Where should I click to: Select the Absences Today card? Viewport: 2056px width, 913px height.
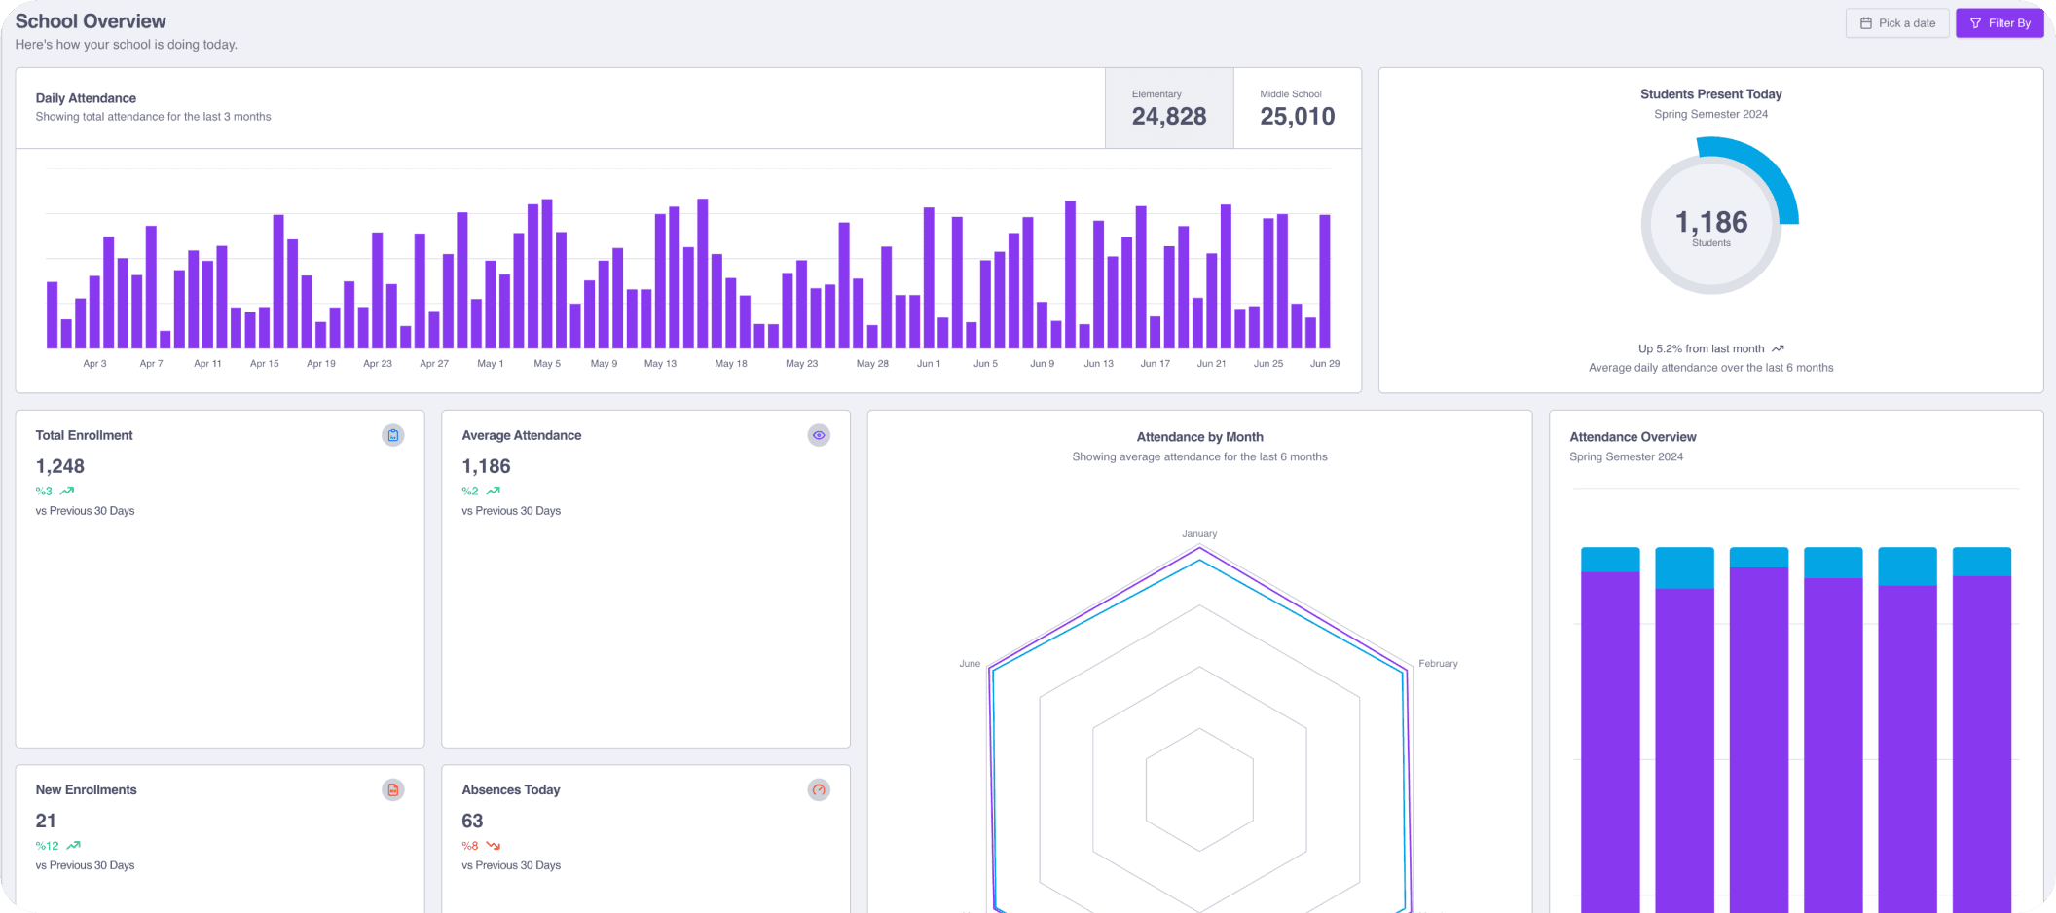[645, 839]
